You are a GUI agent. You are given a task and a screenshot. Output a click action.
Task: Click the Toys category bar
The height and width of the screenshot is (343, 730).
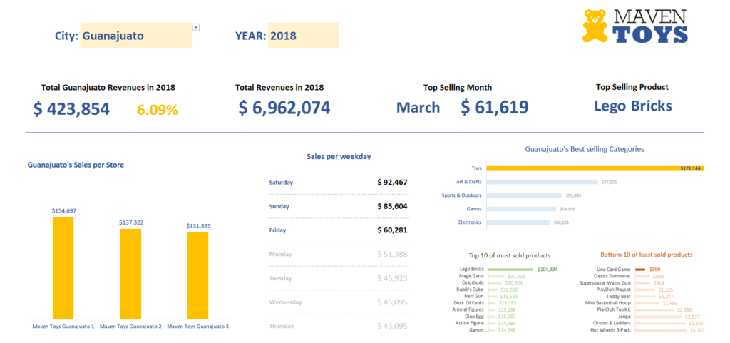(595, 168)
